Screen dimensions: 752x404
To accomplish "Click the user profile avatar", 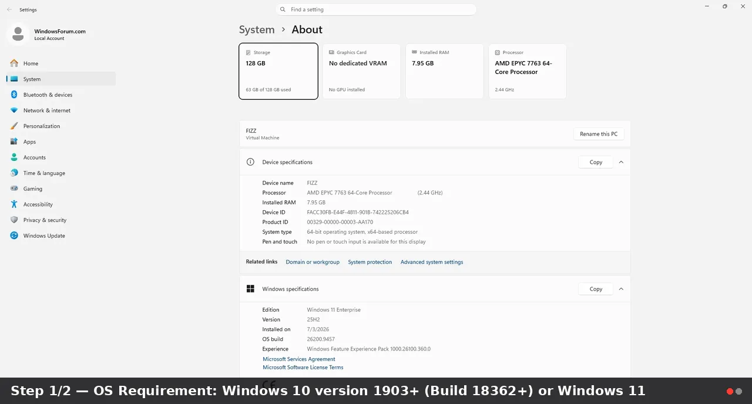I will 18,34.
